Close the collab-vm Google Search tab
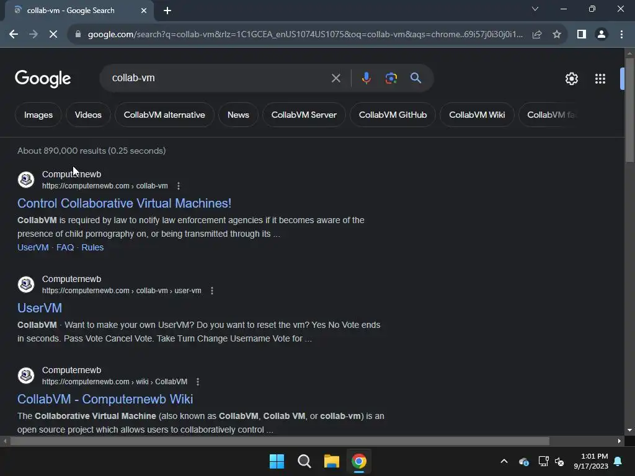This screenshot has width=635, height=476. click(144, 11)
